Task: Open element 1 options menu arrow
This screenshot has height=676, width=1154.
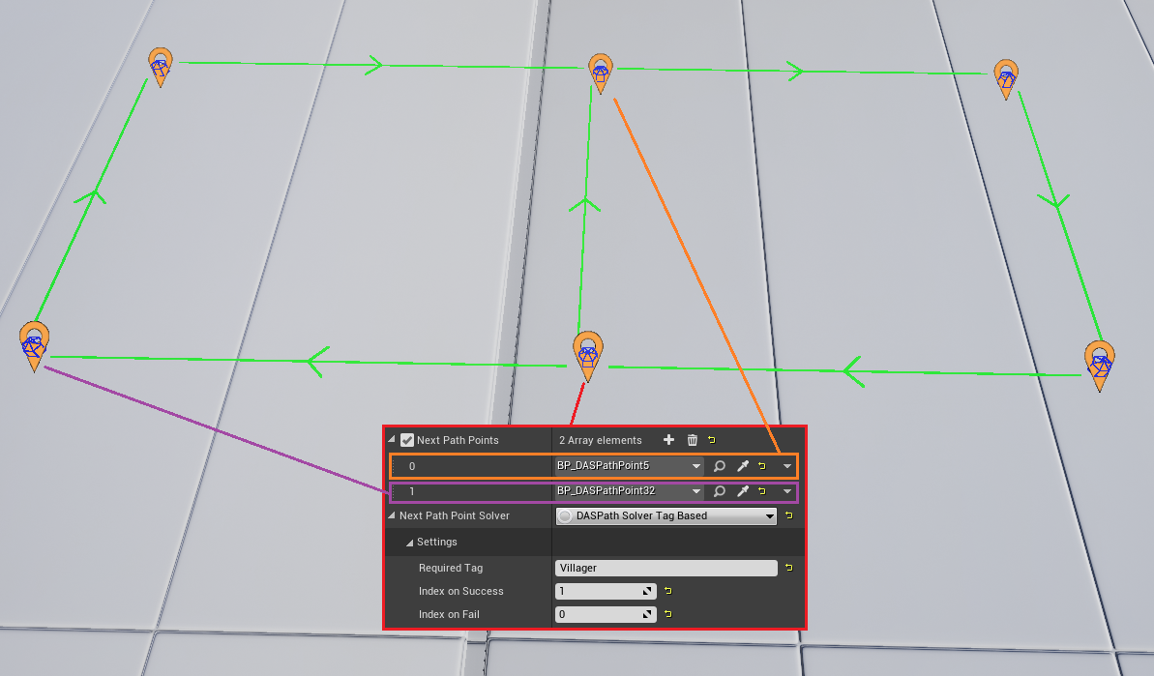Action: click(787, 491)
